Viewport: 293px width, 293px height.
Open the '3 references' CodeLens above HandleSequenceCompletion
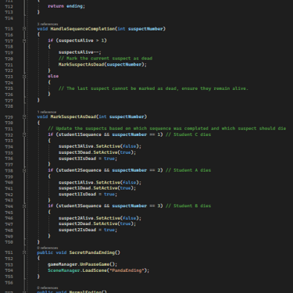click(48, 24)
